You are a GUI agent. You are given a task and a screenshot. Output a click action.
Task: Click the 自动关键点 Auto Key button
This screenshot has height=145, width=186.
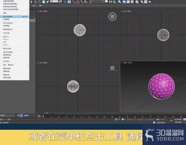point(178,120)
